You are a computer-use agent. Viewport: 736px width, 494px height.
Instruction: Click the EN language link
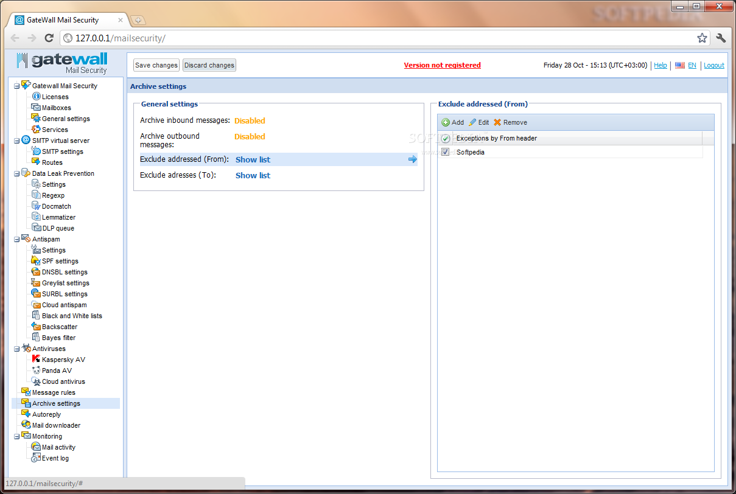(x=692, y=65)
